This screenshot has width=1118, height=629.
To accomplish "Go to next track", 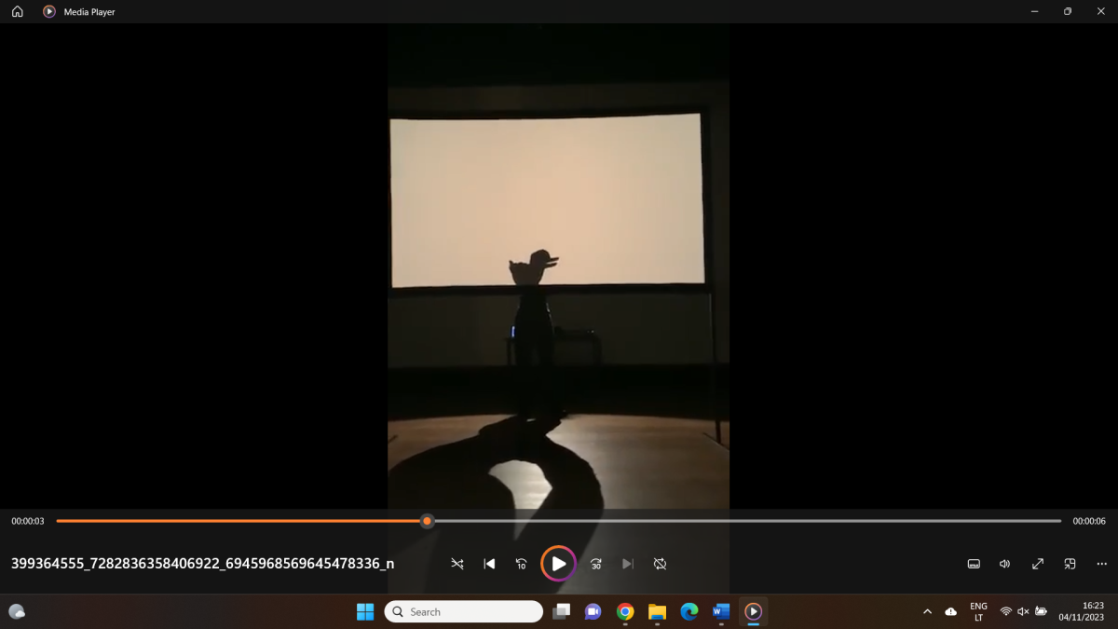I will click(628, 564).
